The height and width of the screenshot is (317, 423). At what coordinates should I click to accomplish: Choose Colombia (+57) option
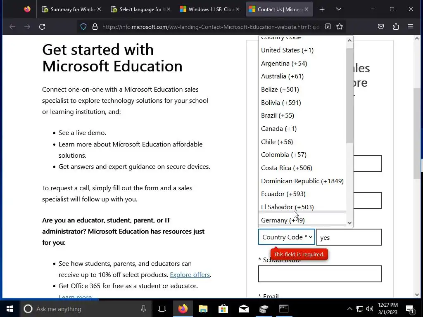point(302,155)
